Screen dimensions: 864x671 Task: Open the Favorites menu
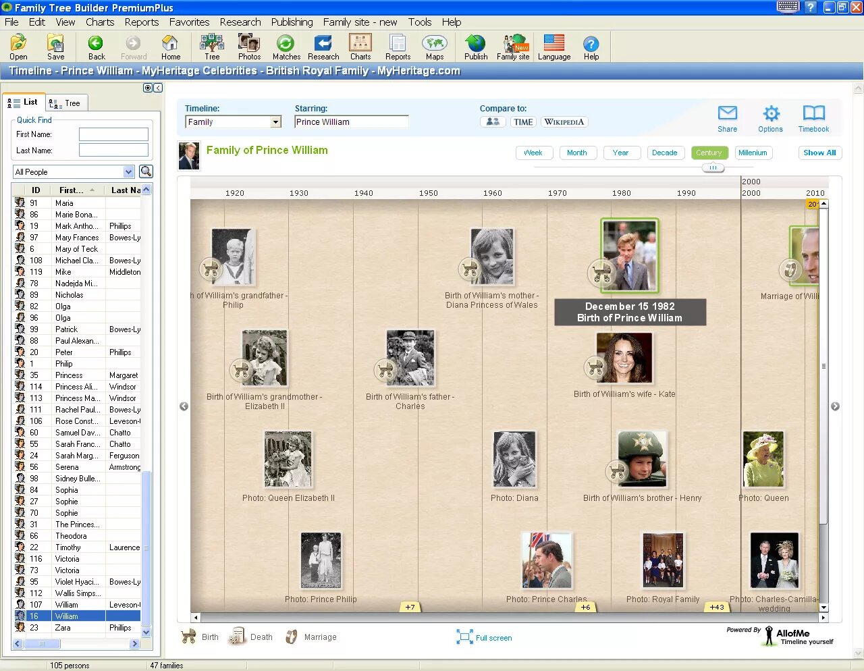[189, 22]
